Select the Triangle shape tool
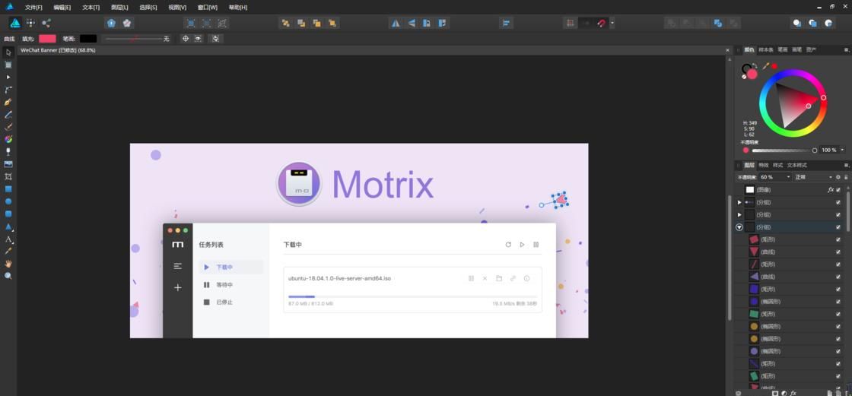852x396 pixels. pos(8,227)
